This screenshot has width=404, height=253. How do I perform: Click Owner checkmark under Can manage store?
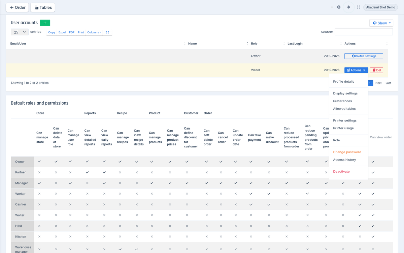tap(39, 162)
